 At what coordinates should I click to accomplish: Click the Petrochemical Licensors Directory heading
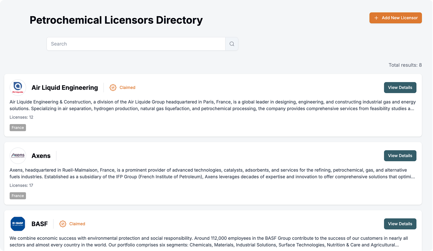116,20
